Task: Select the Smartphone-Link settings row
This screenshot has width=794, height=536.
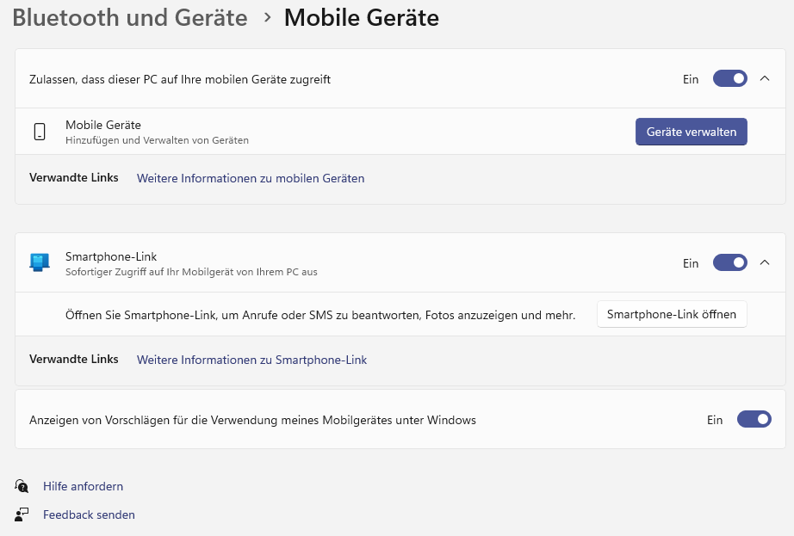Action: coord(344,262)
